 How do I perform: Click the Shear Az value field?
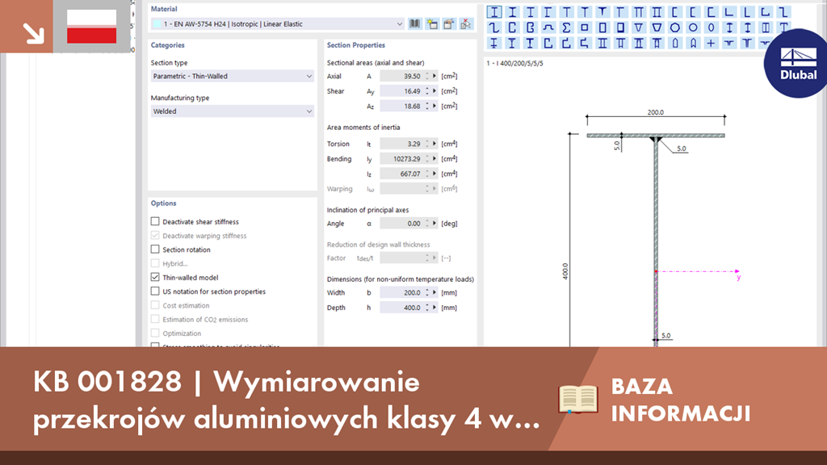click(x=402, y=106)
